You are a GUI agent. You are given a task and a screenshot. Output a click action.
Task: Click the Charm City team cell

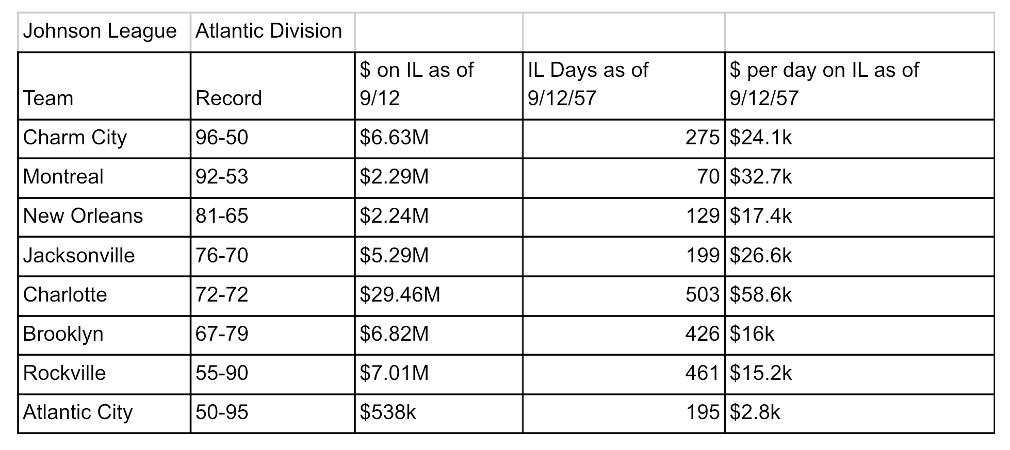tap(104, 139)
